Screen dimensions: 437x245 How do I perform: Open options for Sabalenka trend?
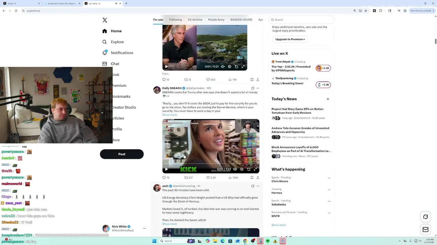coord(329,201)
